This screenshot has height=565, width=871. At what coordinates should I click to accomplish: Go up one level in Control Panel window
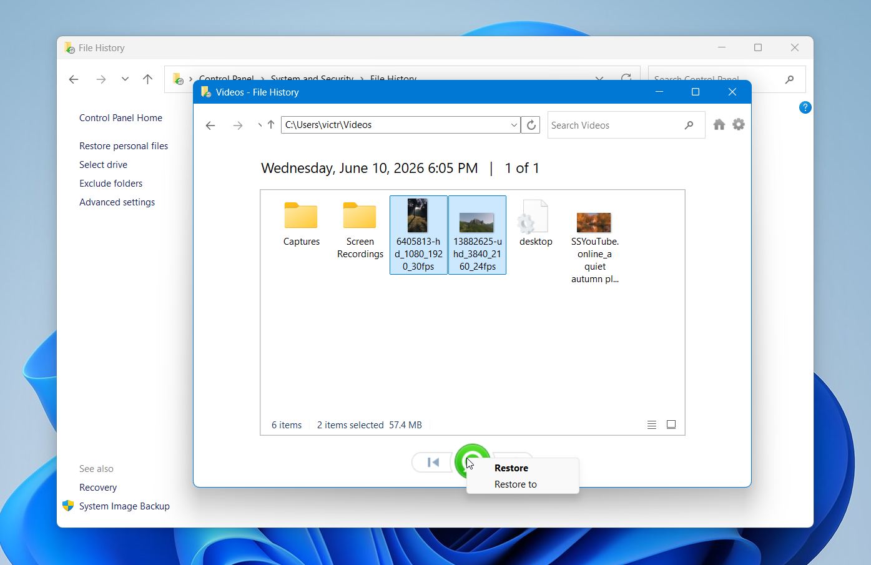(x=147, y=79)
